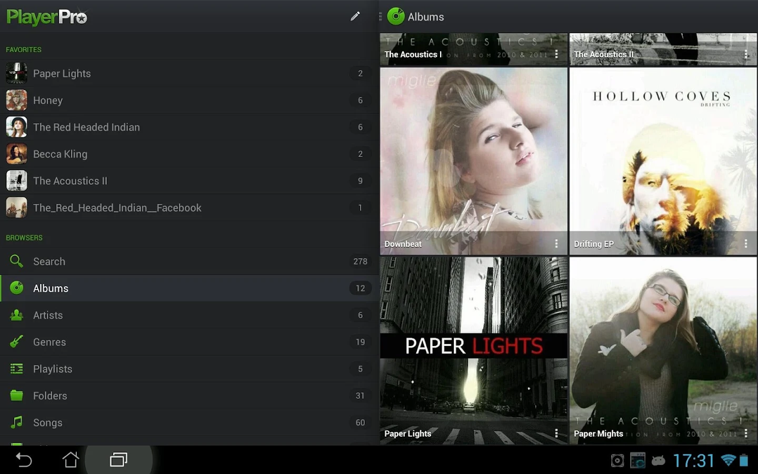
Task: Open the Paper Lights favorite
Action: click(62, 73)
